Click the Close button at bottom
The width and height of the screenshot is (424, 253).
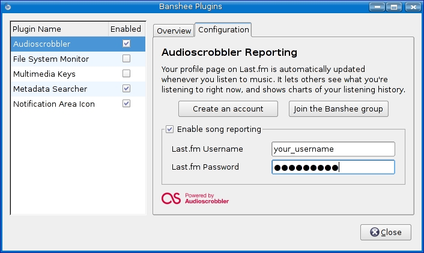pos(385,232)
